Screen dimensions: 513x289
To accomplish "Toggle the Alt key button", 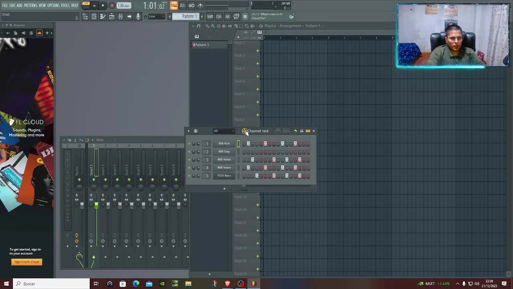I will tap(228, 16).
